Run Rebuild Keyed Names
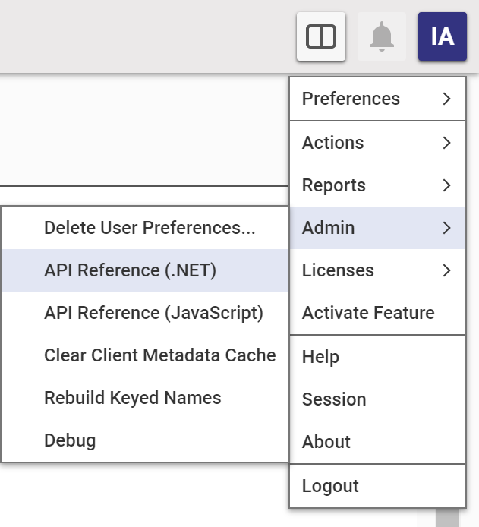Screen dimensions: 479x527 coord(133,398)
